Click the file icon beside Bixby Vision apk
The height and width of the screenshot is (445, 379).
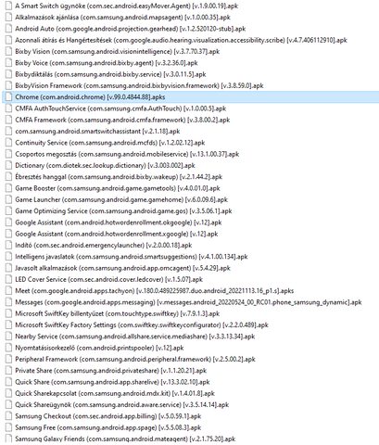coord(9,52)
